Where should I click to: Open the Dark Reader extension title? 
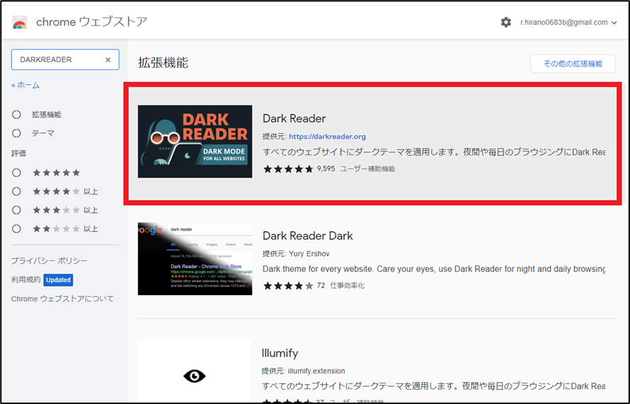[294, 118]
